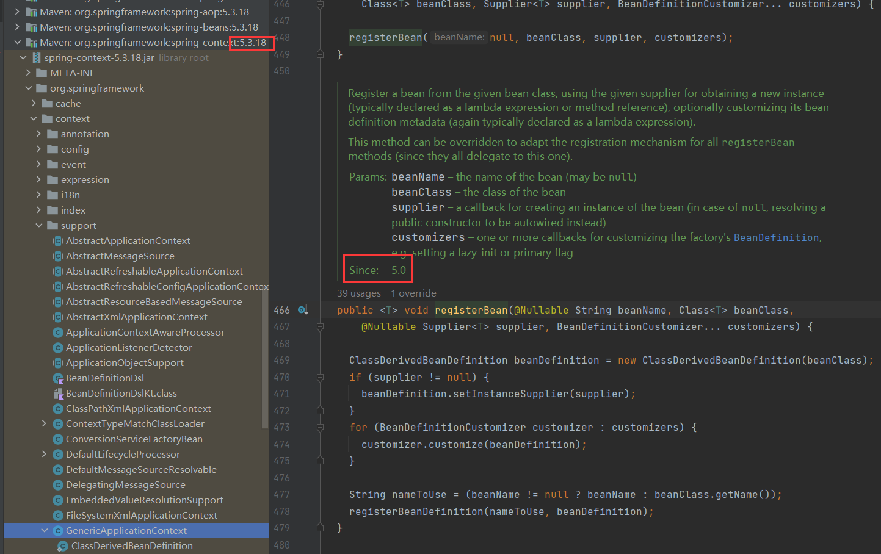Collapse the support package arrow
This screenshot has height=554, width=881.
click(x=39, y=225)
